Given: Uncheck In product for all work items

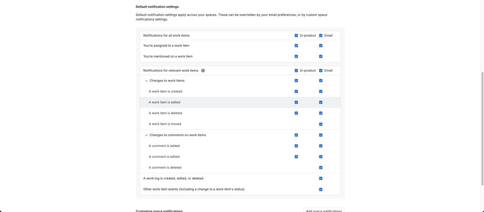Looking at the screenshot, I should tap(297, 36).
